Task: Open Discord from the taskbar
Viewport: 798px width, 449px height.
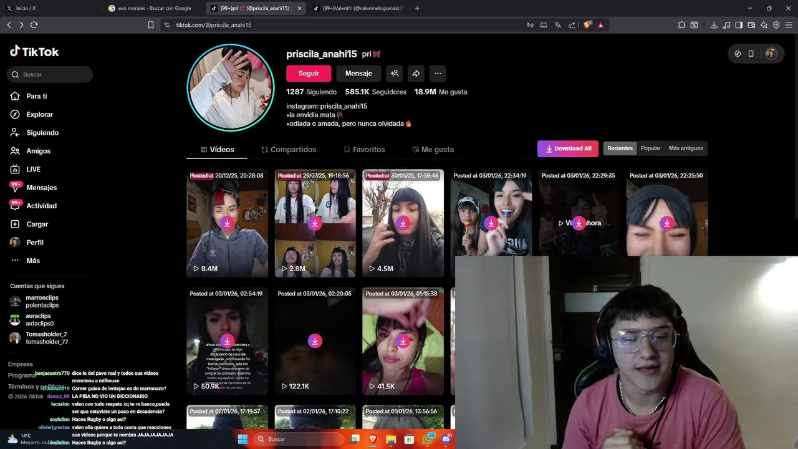Action: [446, 439]
